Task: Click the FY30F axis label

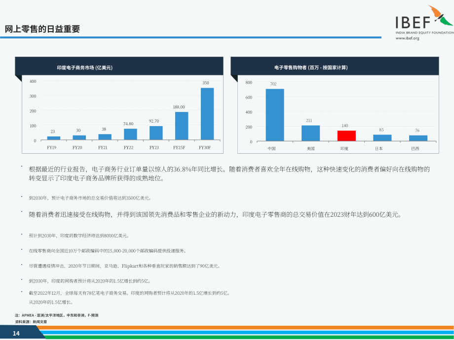Action: point(205,147)
